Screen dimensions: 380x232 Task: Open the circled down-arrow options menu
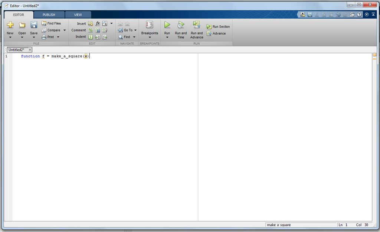tap(367, 14)
